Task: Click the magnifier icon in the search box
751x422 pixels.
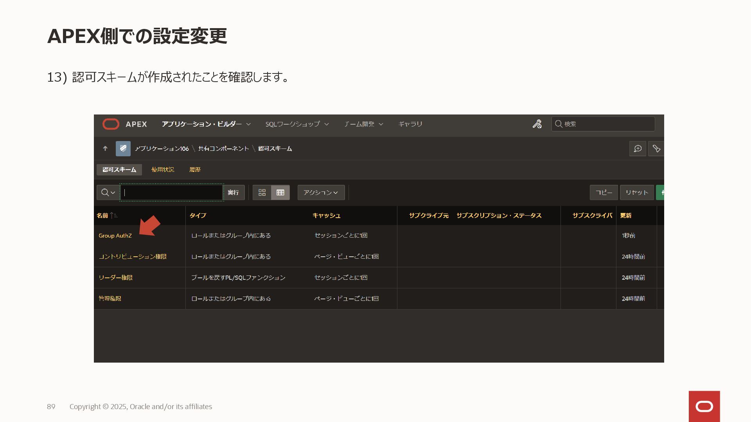Action: [559, 124]
